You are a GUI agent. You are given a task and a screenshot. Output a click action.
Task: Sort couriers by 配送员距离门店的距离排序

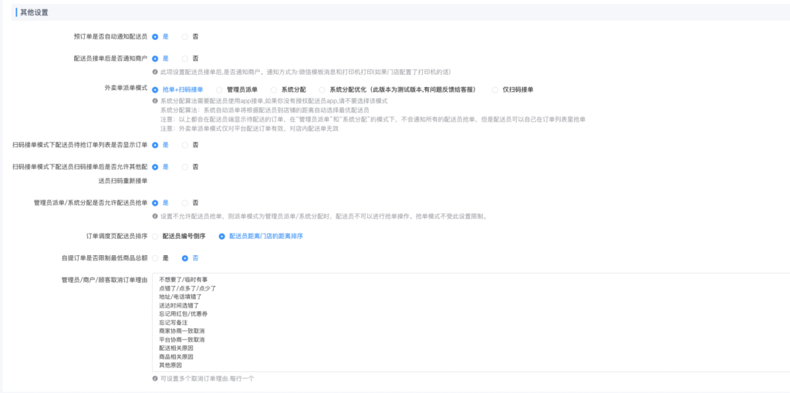click(221, 236)
